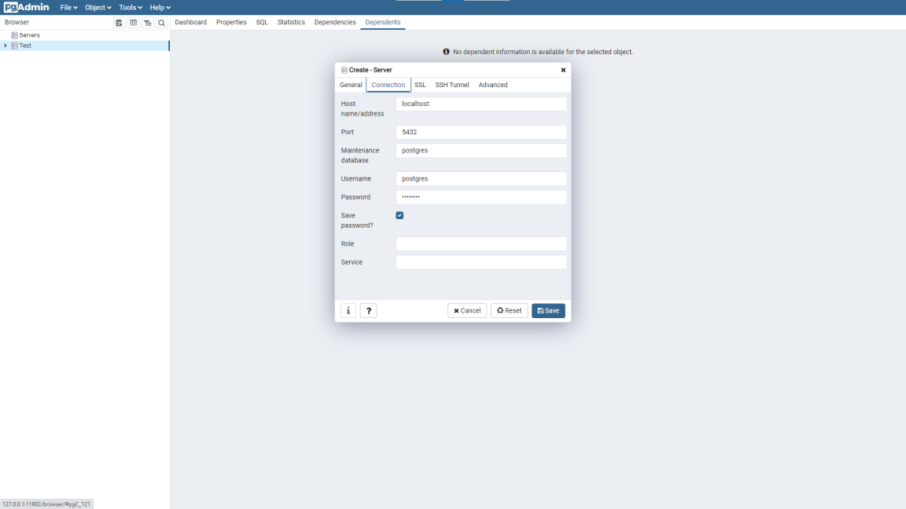This screenshot has height=509, width=906.
Task: Click the Search Objects magnifier icon
Action: (x=162, y=23)
